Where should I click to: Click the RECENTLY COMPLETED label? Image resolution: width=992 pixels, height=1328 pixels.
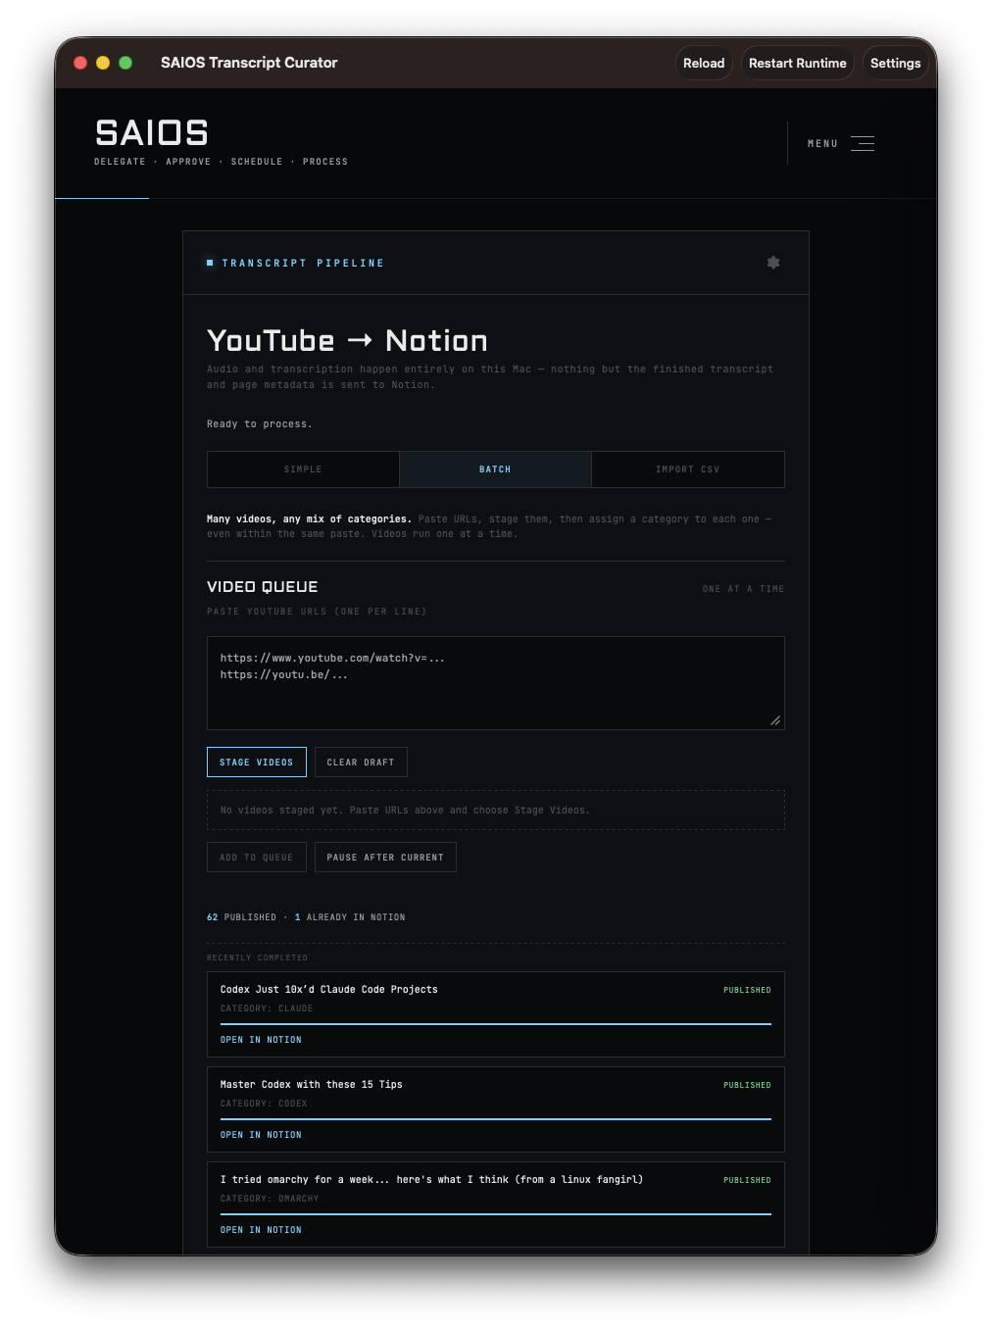[x=257, y=958]
